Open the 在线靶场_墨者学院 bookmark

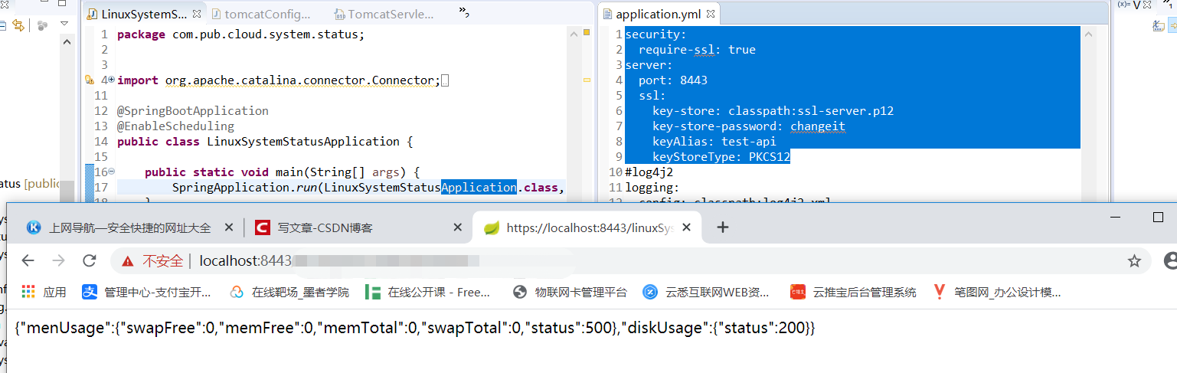click(289, 292)
